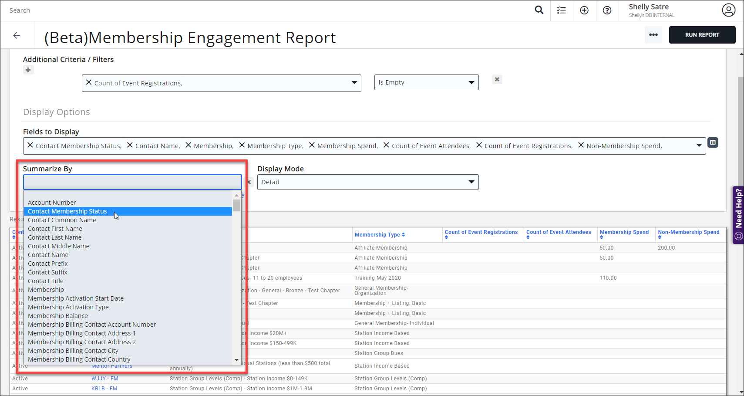The height and width of the screenshot is (396, 744).
Task: Remove Membership Spend field tag
Action: tap(312, 145)
